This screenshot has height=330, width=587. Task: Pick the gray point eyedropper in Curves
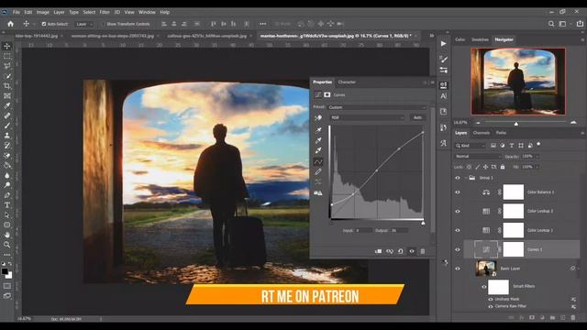[x=318, y=140]
